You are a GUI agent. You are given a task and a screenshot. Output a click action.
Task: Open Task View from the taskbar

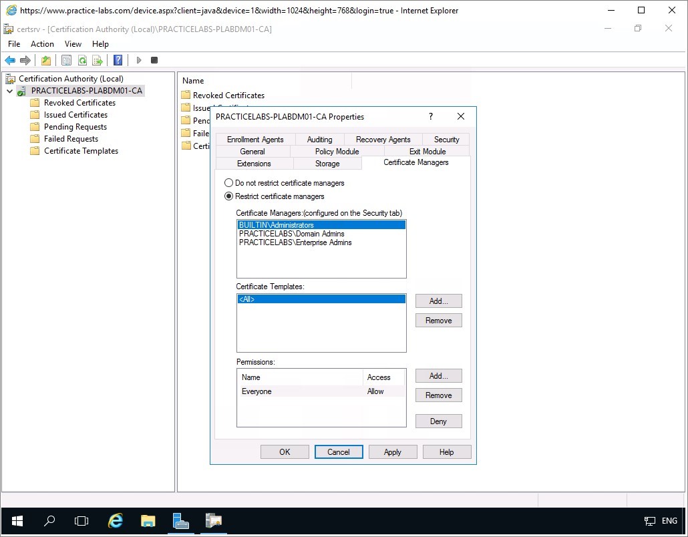coord(81,521)
